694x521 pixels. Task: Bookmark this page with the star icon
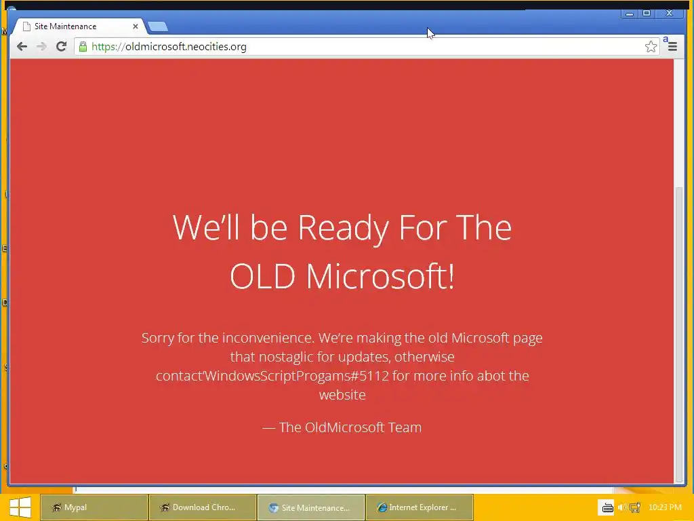click(651, 47)
